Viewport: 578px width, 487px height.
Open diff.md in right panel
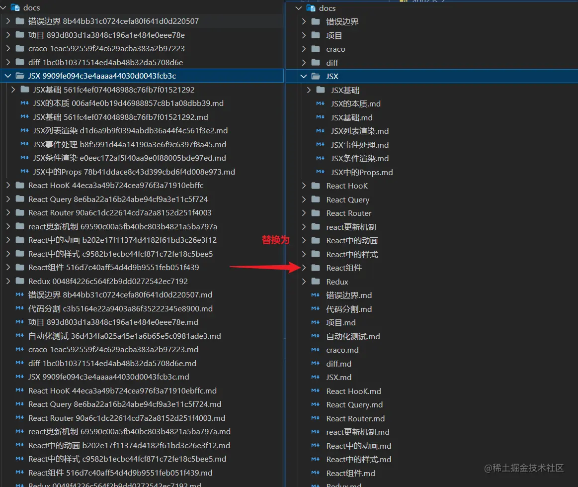tap(338, 364)
